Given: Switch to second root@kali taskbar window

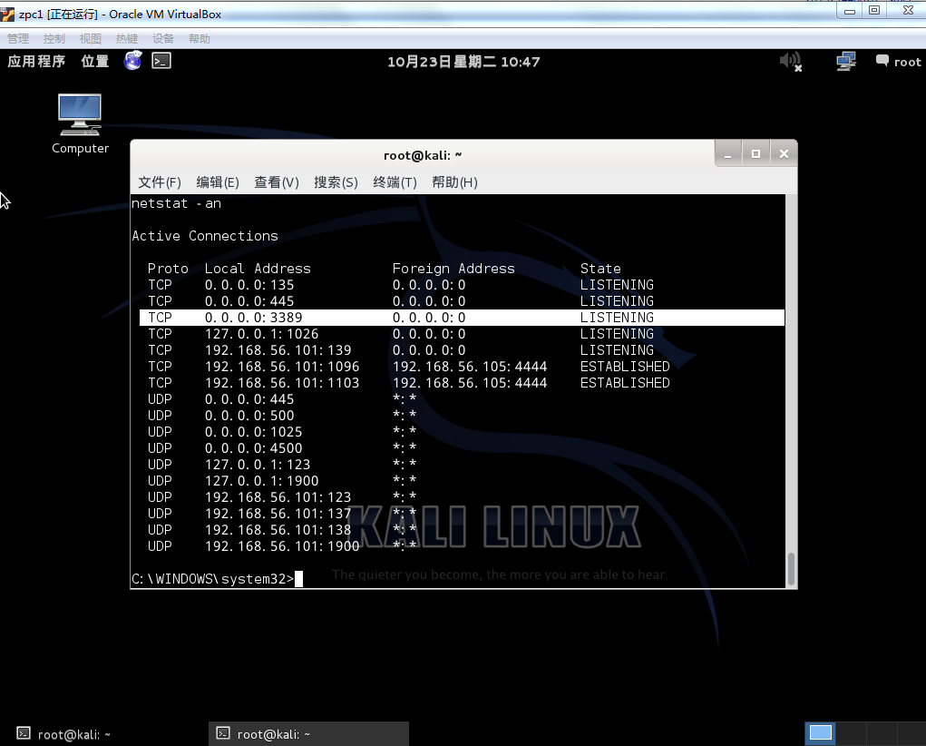Looking at the screenshot, I should [308, 734].
